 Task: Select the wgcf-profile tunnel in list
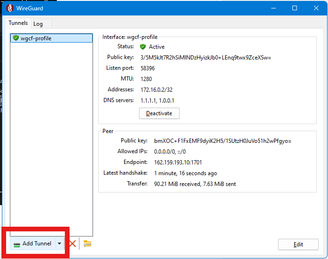point(52,38)
